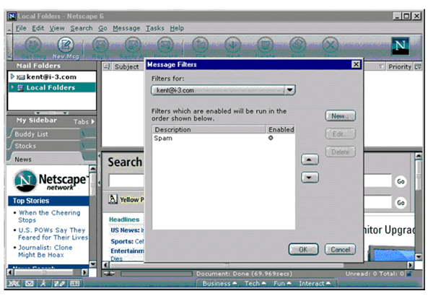433x301 pixels.
Task: Switch to the Buddy List sidebar tab
Action: coord(45,134)
